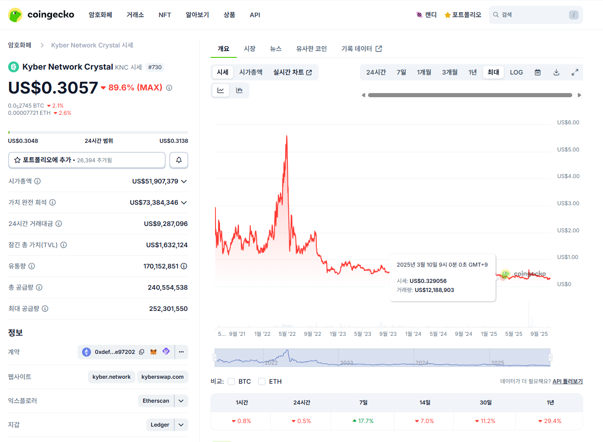Add token to MetaMask fox icon
Viewport: 603px width, 442px height.
pyautogui.click(x=153, y=352)
